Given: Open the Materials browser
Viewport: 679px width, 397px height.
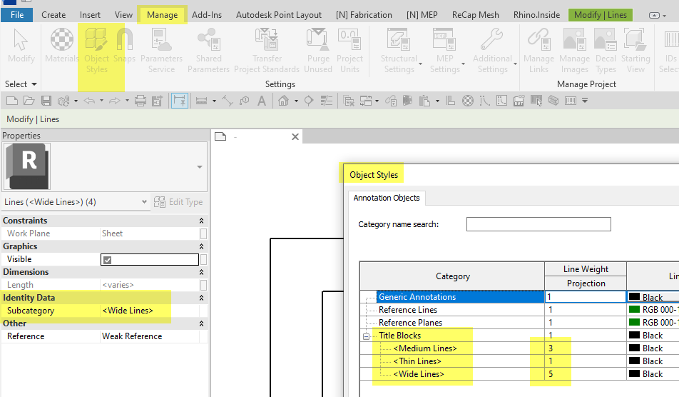Looking at the screenshot, I should tap(62, 46).
